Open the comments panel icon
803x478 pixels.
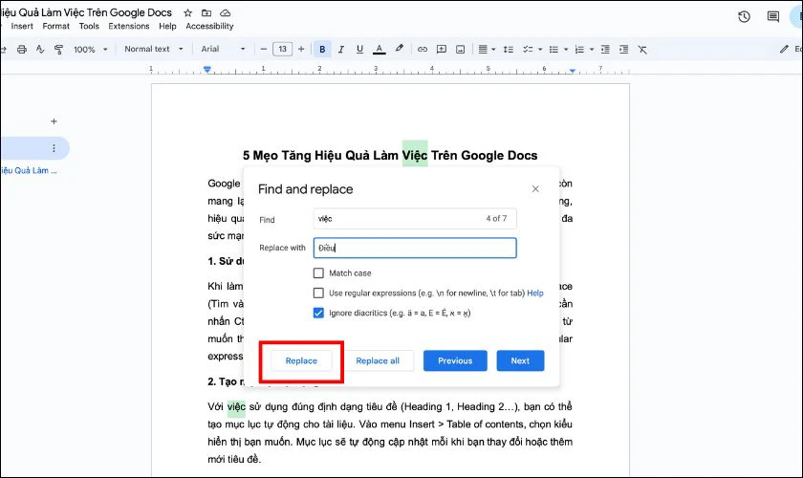tap(772, 17)
